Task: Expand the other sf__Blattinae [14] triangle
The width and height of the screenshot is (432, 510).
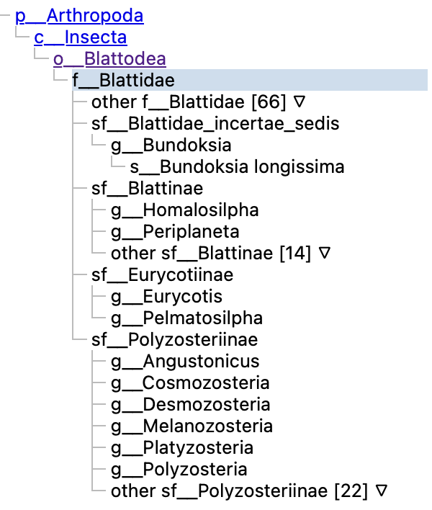Action: tap(325, 253)
